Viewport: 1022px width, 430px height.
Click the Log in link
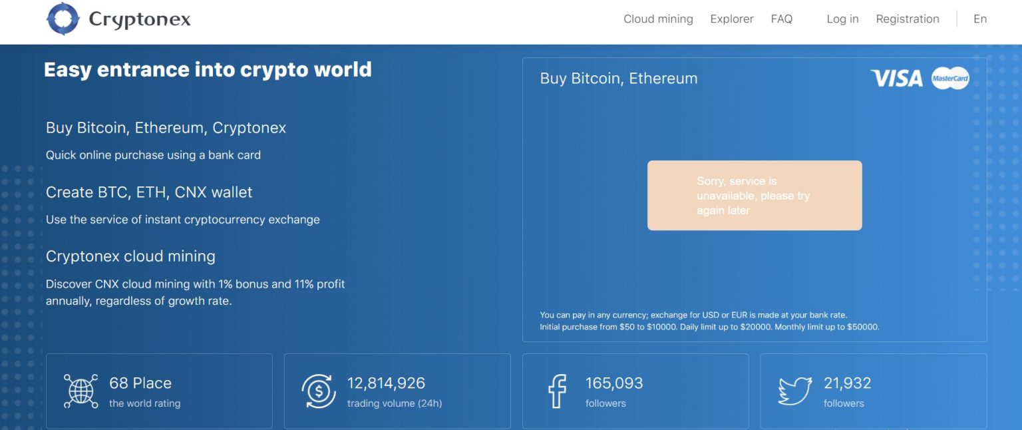point(842,19)
